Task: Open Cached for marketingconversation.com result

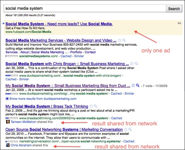Action: pyautogui.click(x=129, y=141)
